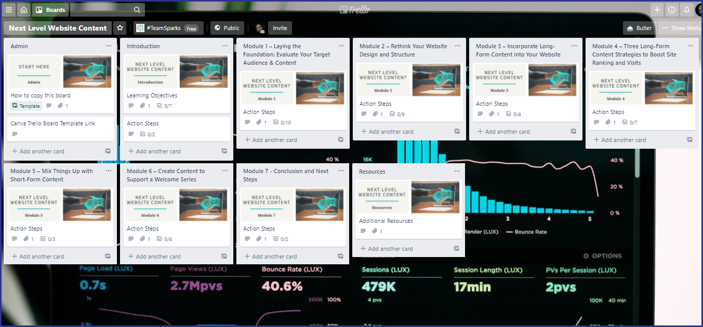Click the attachment badge on the How to copy card

point(63,106)
